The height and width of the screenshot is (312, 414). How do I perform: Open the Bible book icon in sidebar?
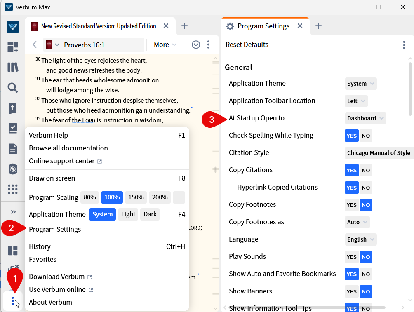click(13, 108)
